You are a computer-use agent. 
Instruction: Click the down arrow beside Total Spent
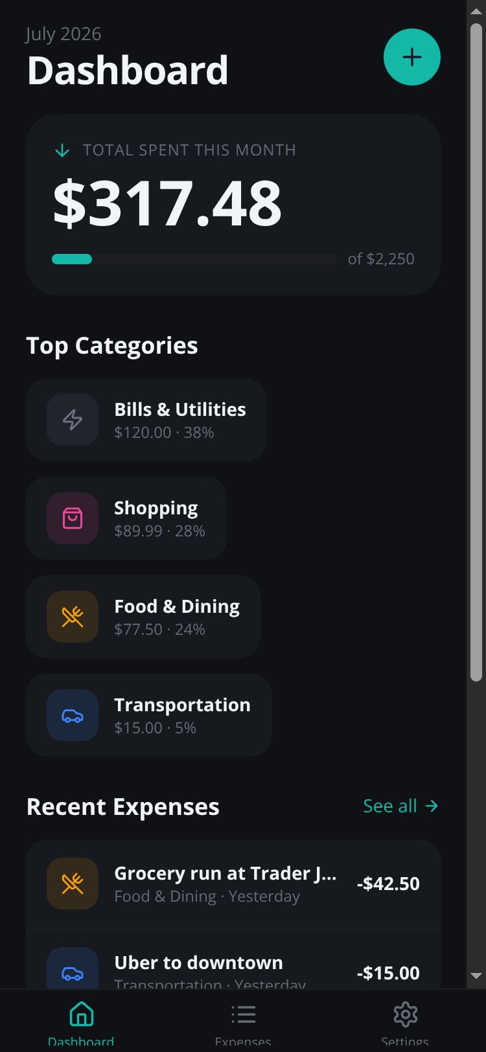coord(62,150)
